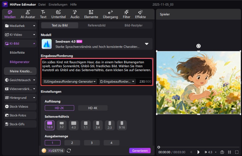Screen dimensions: 242x156
Task: Expand the Videoverstärk... dropdown
Action: pyautogui.click(x=34, y=89)
